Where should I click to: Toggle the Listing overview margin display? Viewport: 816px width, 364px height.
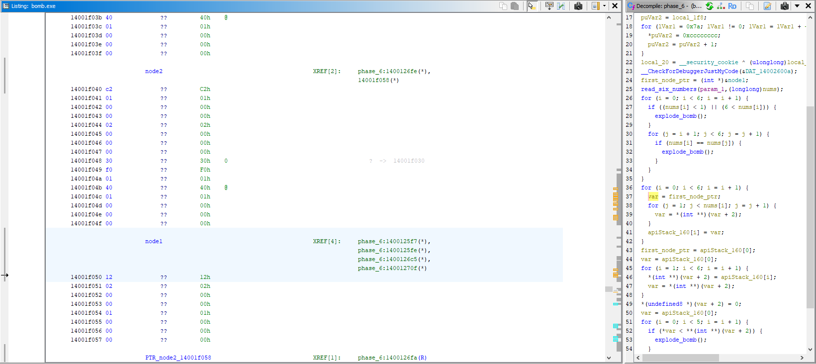point(595,6)
